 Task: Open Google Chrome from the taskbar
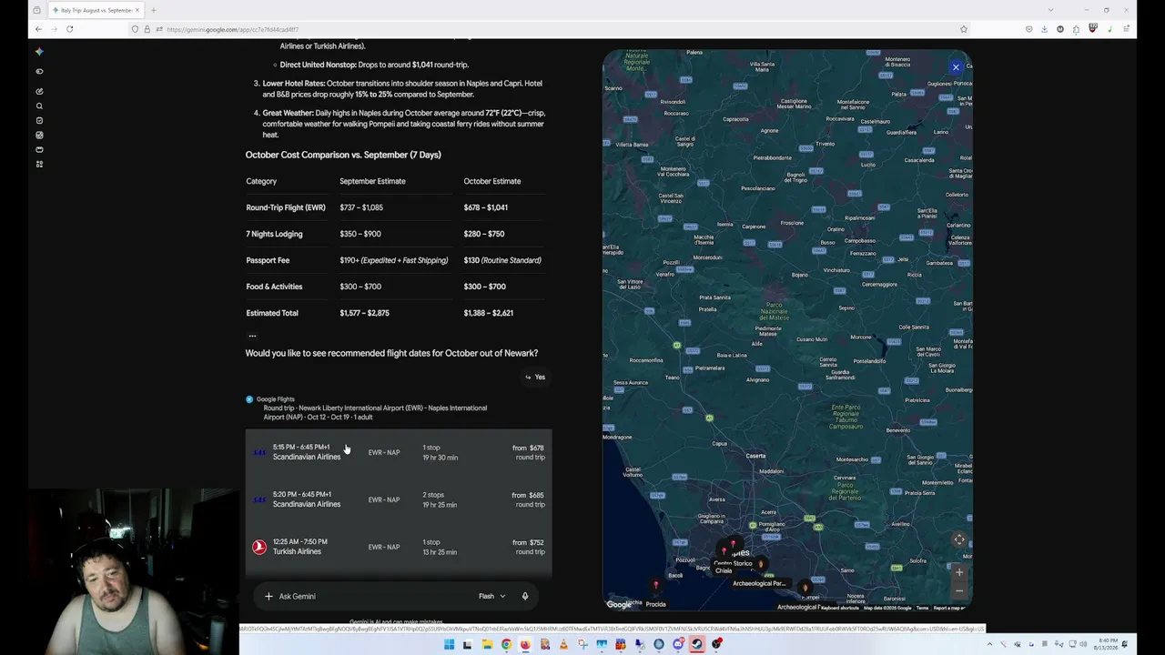click(506, 645)
